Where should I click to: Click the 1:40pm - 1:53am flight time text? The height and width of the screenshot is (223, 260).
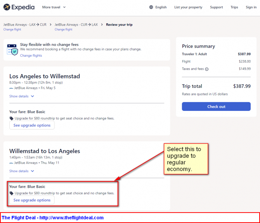(x=36, y=157)
